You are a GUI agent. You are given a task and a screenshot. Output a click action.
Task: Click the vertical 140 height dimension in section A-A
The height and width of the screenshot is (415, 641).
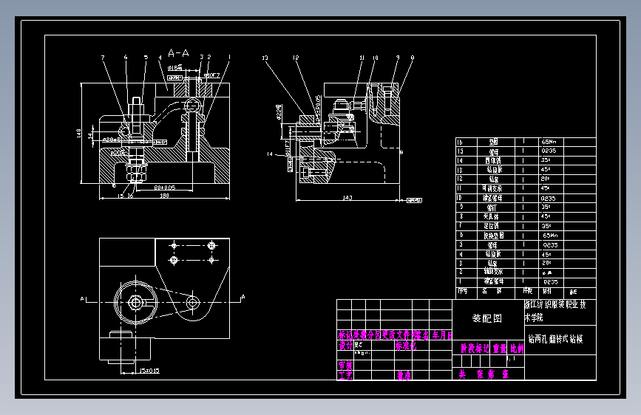click(x=78, y=133)
